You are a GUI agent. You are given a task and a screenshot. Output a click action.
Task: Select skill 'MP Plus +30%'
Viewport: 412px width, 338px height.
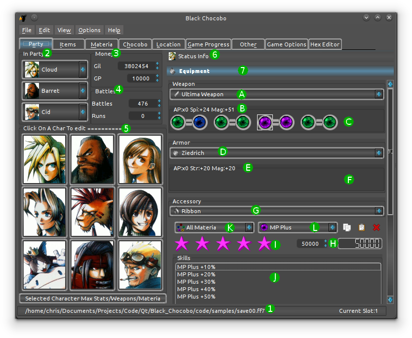click(x=278, y=282)
